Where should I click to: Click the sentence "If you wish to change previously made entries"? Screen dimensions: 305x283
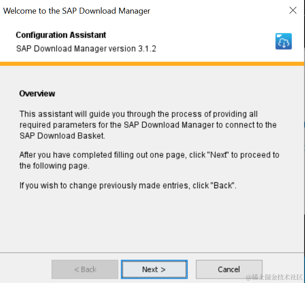(128, 185)
